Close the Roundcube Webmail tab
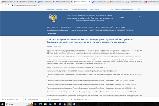 point(71,2)
